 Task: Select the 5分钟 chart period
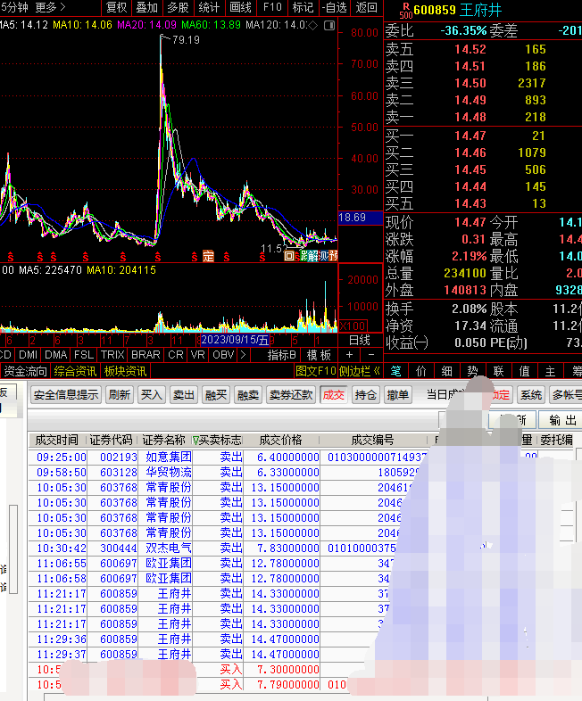pos(14,7)
